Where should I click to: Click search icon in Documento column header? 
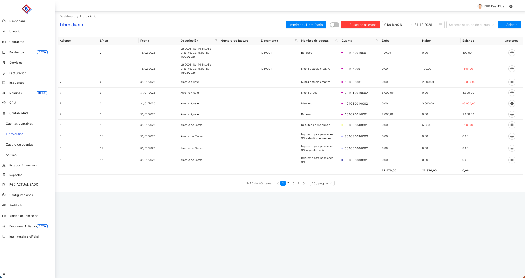pyautogui.click(x=296, y=41)
